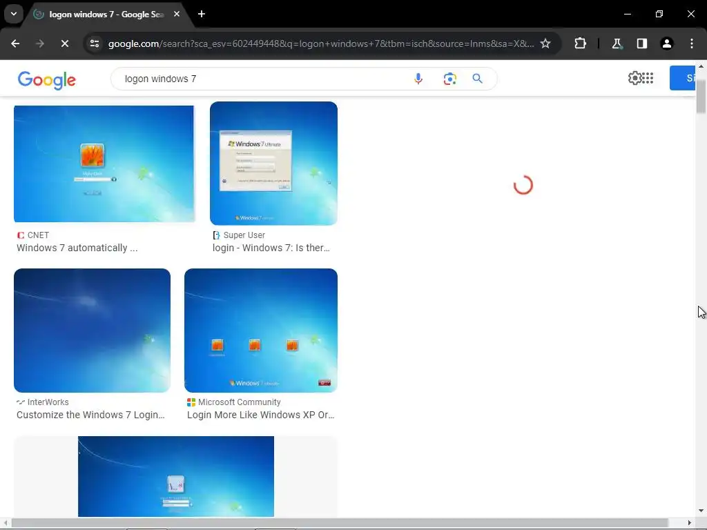Open the CNET logon screen thumbnail
The width and height of the screenshot is (707, 530).
point(104,164)
